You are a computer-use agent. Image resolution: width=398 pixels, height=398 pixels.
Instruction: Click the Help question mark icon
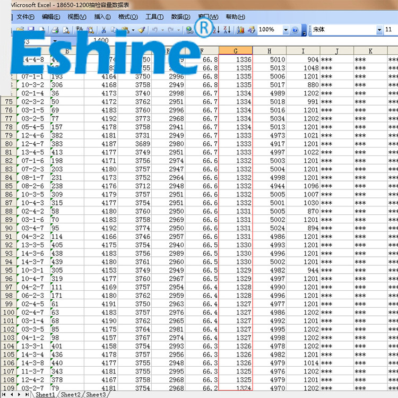coord(295,30)
